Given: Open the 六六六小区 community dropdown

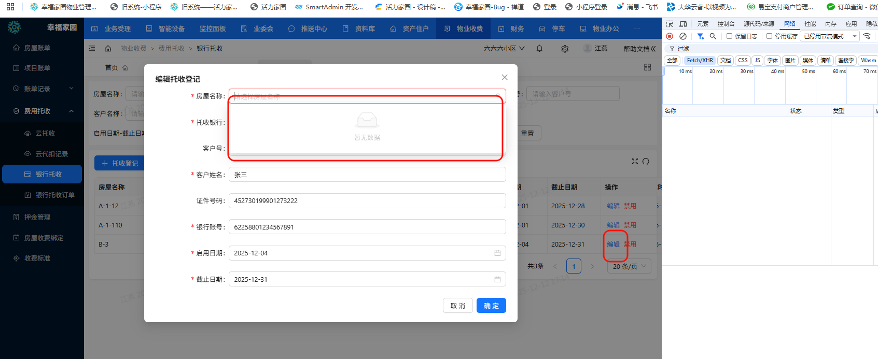Looking at the screenshot, I should 504,48.
